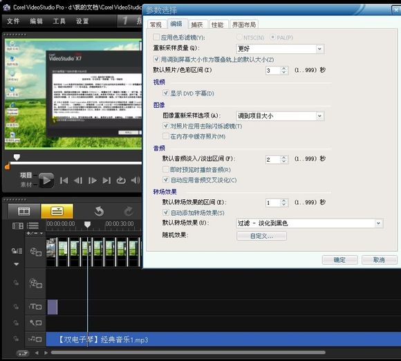Click the 取消 button
Viewport: 401px width, 361px height.
pyautogui.click(x=379, y=260)
